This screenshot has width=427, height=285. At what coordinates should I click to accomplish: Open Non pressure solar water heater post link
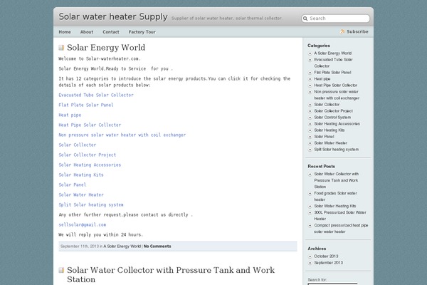[122, 135]
